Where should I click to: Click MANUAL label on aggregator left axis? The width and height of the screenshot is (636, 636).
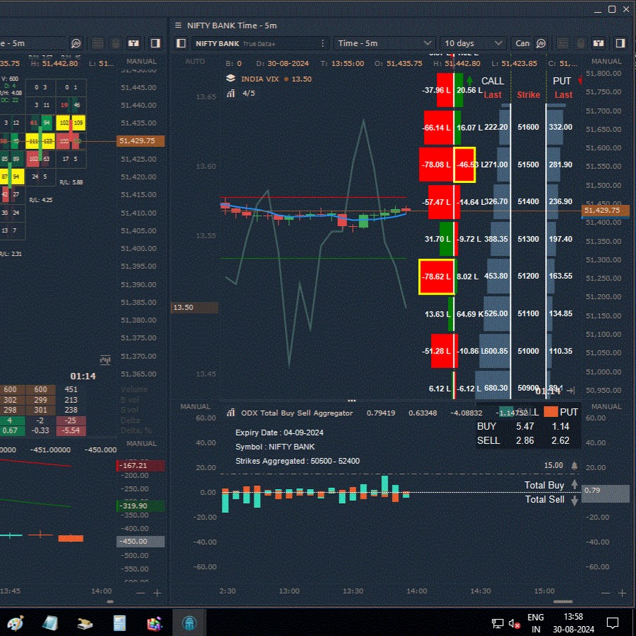click(x=195, y=406)
